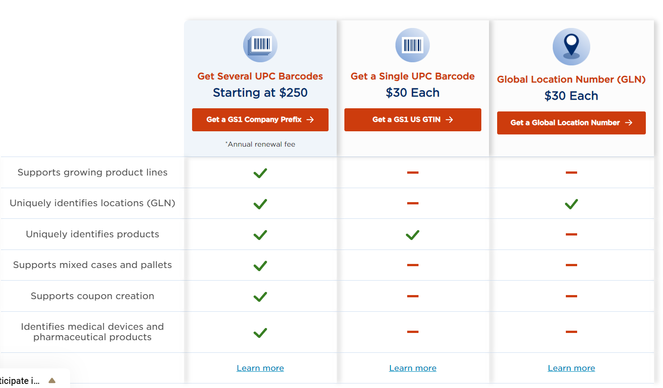Click Global Location Number (GLN) heading

pos(571,79)
